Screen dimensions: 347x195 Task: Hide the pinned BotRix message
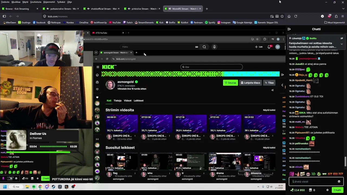tap(342, 38)
